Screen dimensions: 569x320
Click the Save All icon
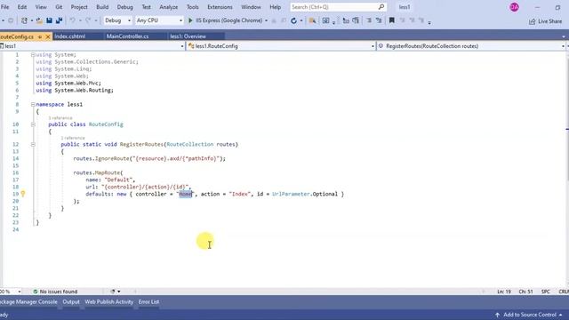(x=59, y=20)
